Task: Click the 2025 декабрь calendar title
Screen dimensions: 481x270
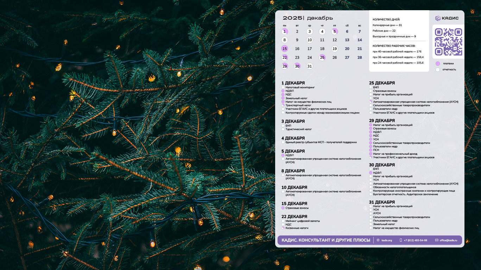Action: point(308,18)
